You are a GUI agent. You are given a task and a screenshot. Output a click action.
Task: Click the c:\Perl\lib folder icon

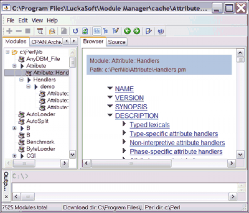pyautogui.click(x=15, y=52)
